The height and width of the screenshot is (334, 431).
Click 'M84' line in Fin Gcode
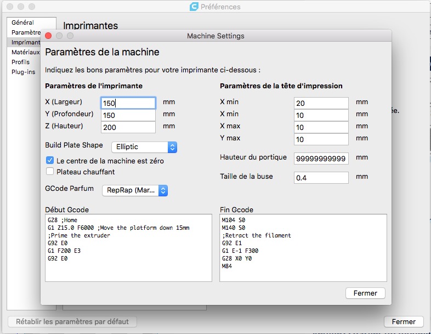[x=227, y=266]
